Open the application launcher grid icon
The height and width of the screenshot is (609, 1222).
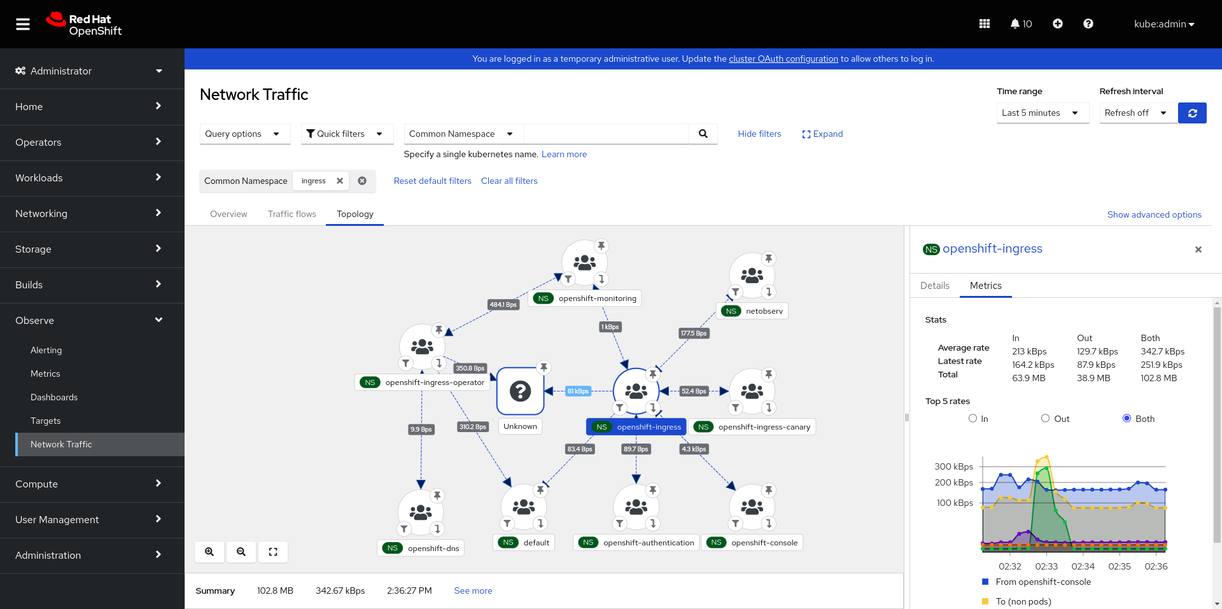[x=984, y=24]
